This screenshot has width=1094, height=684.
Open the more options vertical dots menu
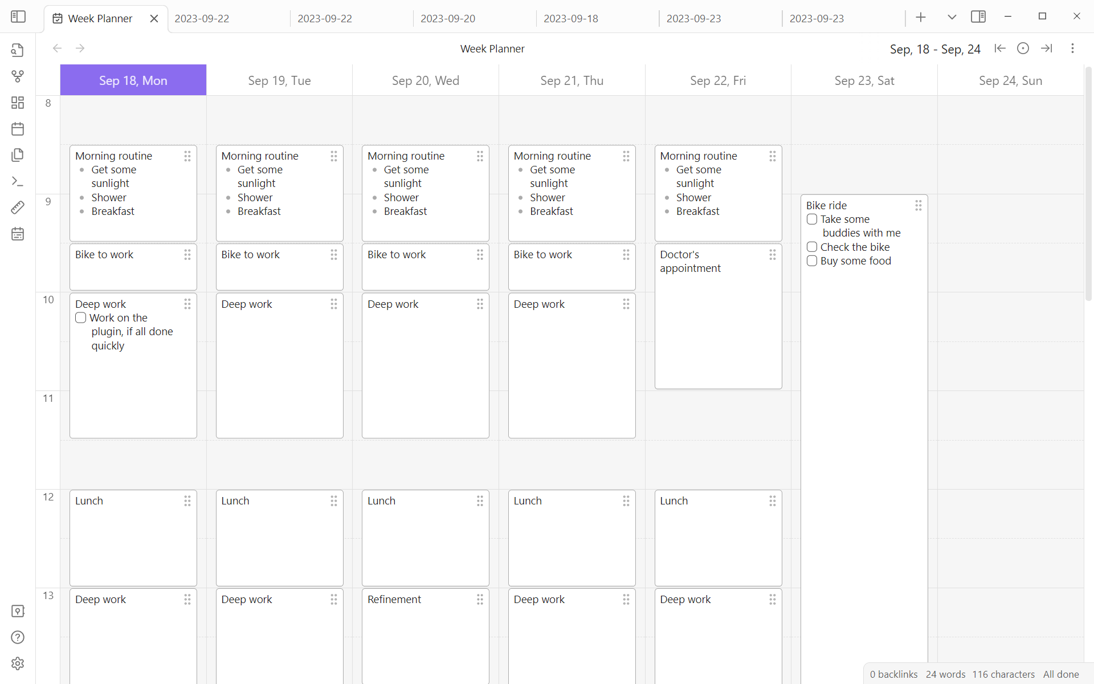click(x=1072, y=48)
